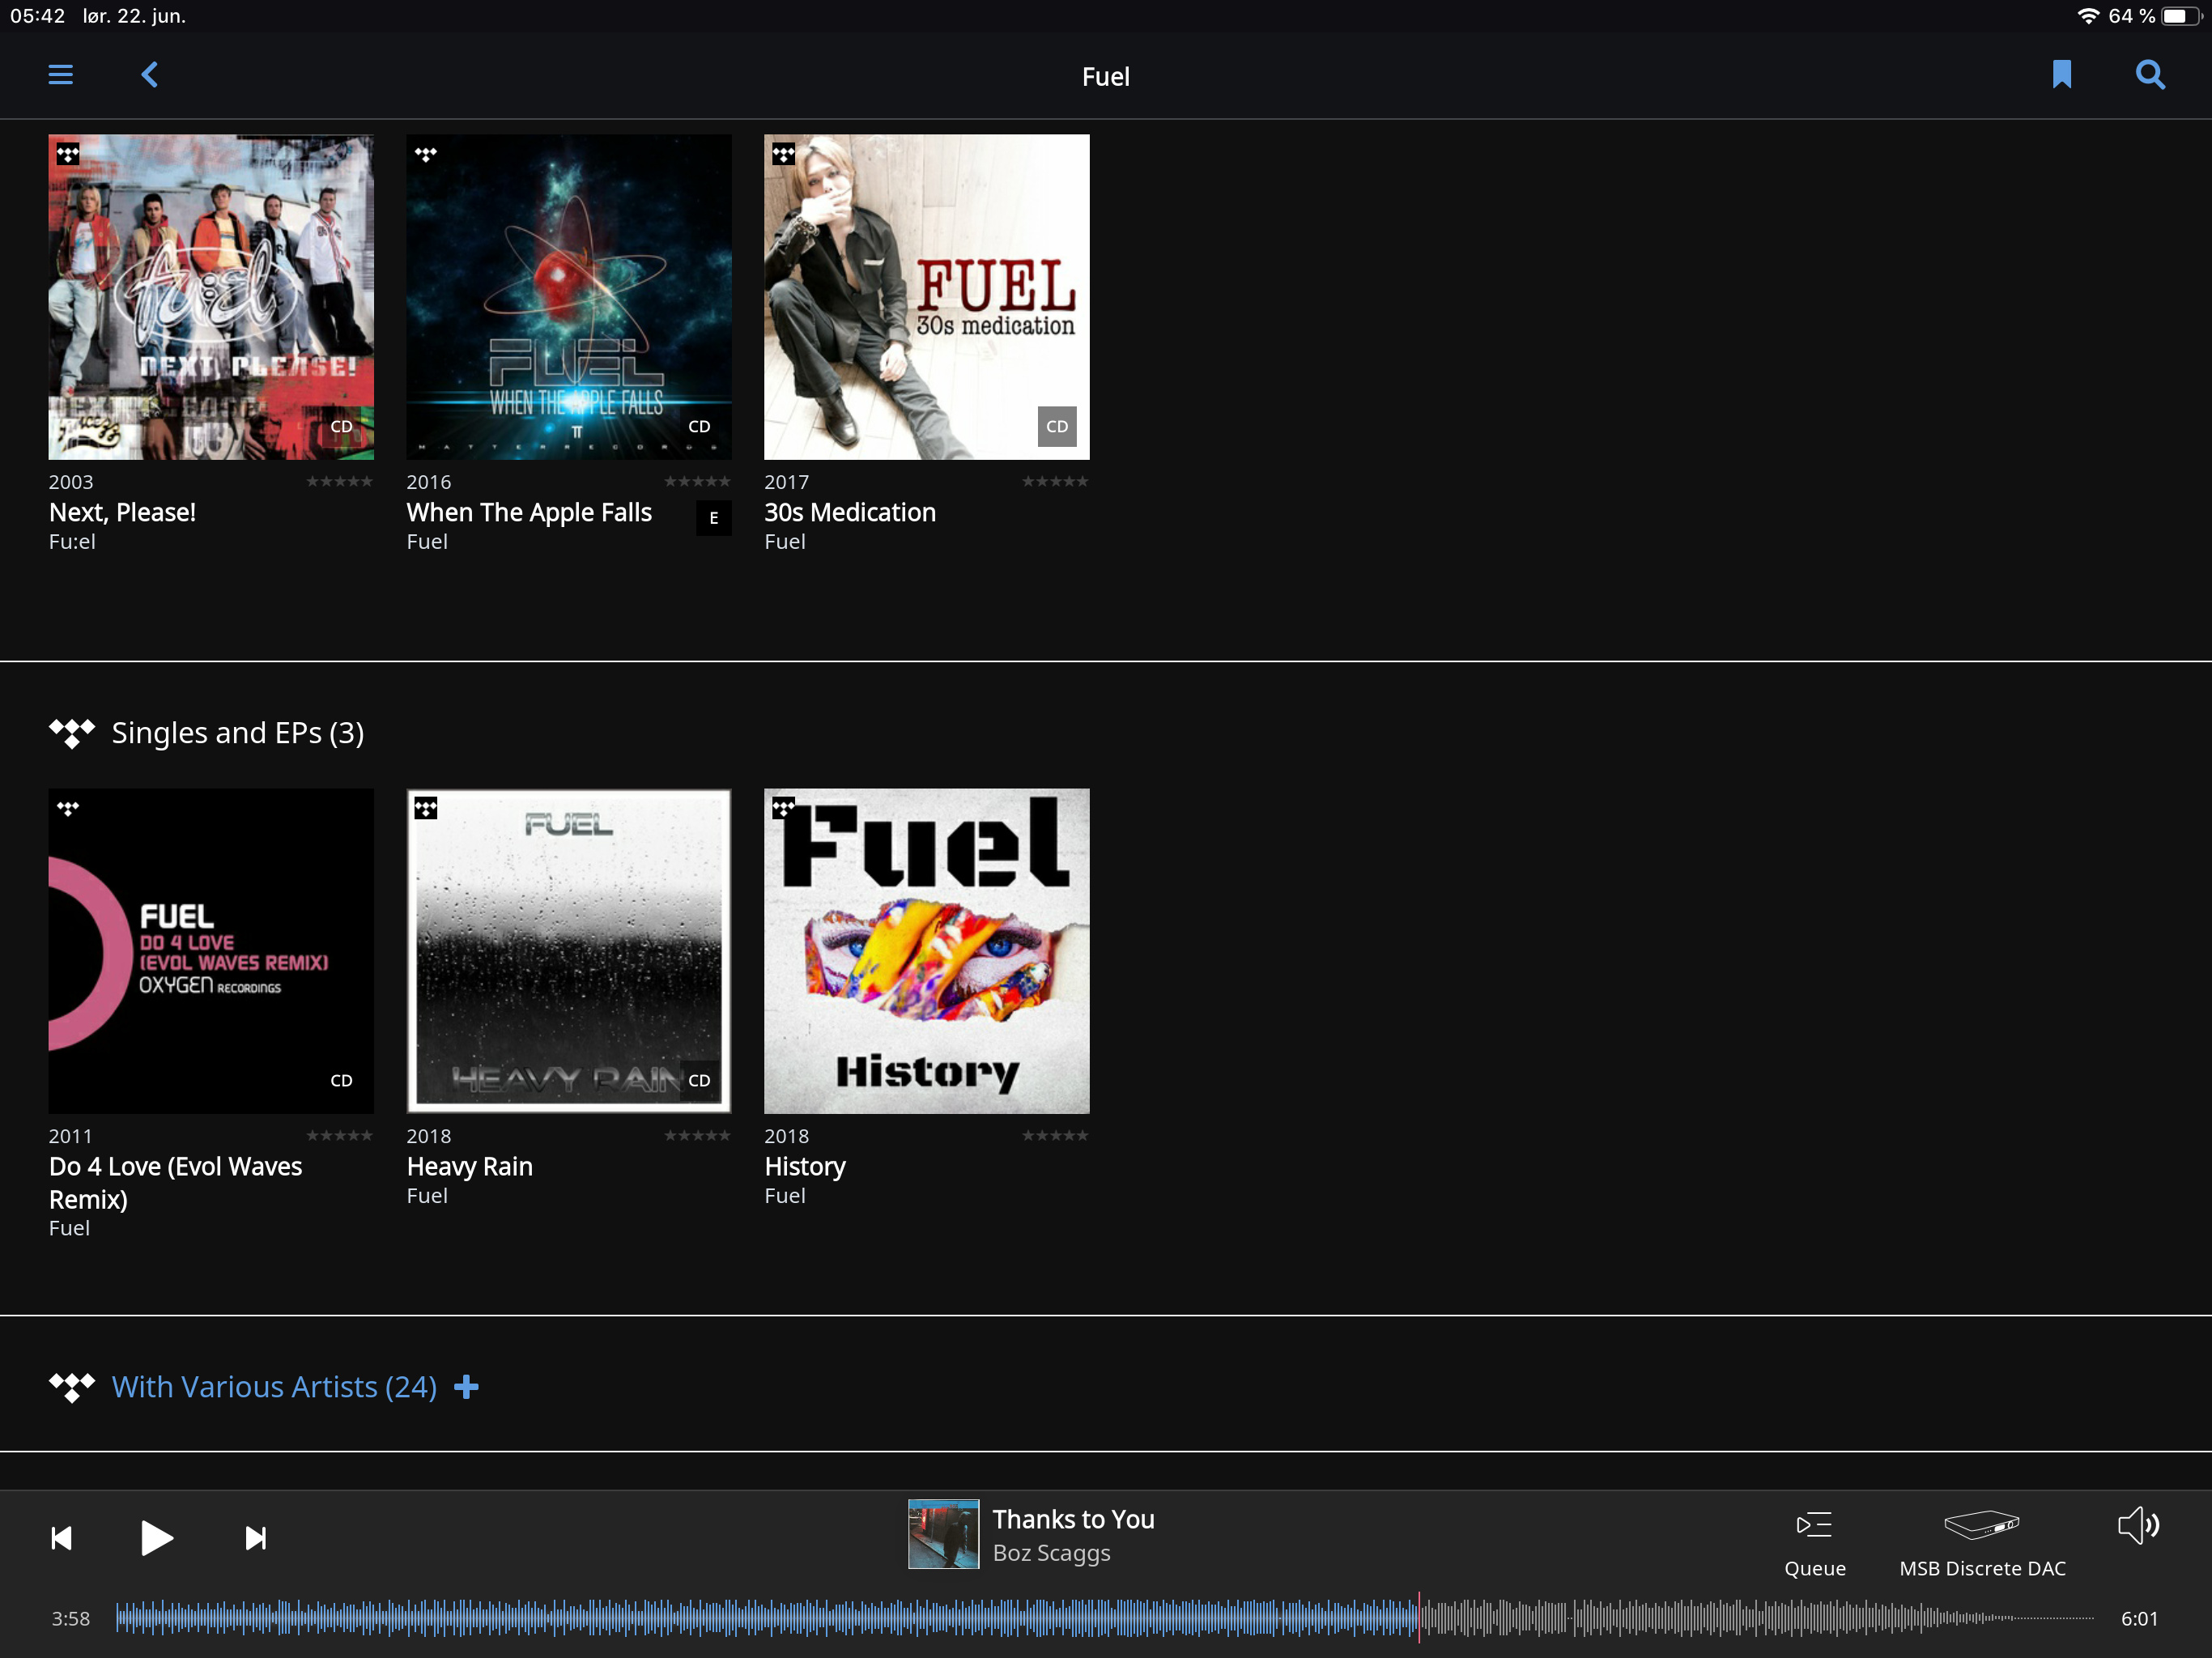Tap CD badge on Next, Please! cover

341,426
